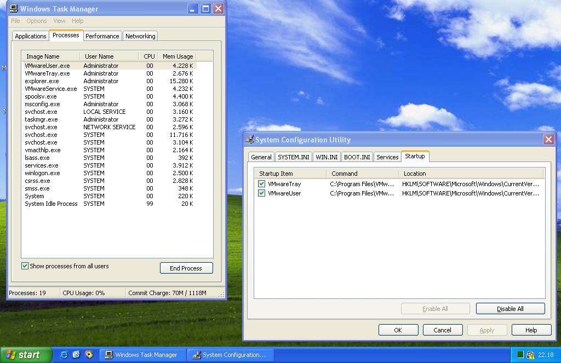Select the taskmgr.exe process
The height and width of the screenshot is (363, 561).
click(x=110, y=119)
